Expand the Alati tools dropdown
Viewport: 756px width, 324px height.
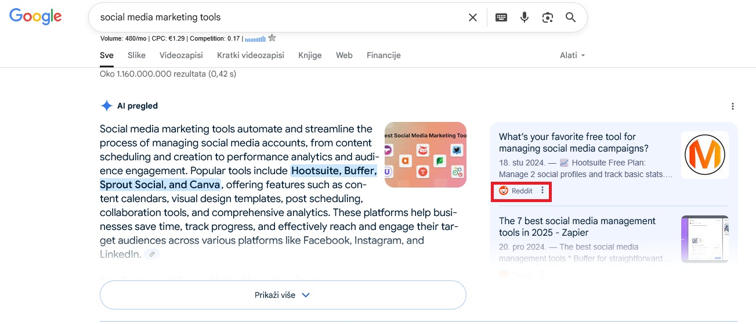pos(573,55)
